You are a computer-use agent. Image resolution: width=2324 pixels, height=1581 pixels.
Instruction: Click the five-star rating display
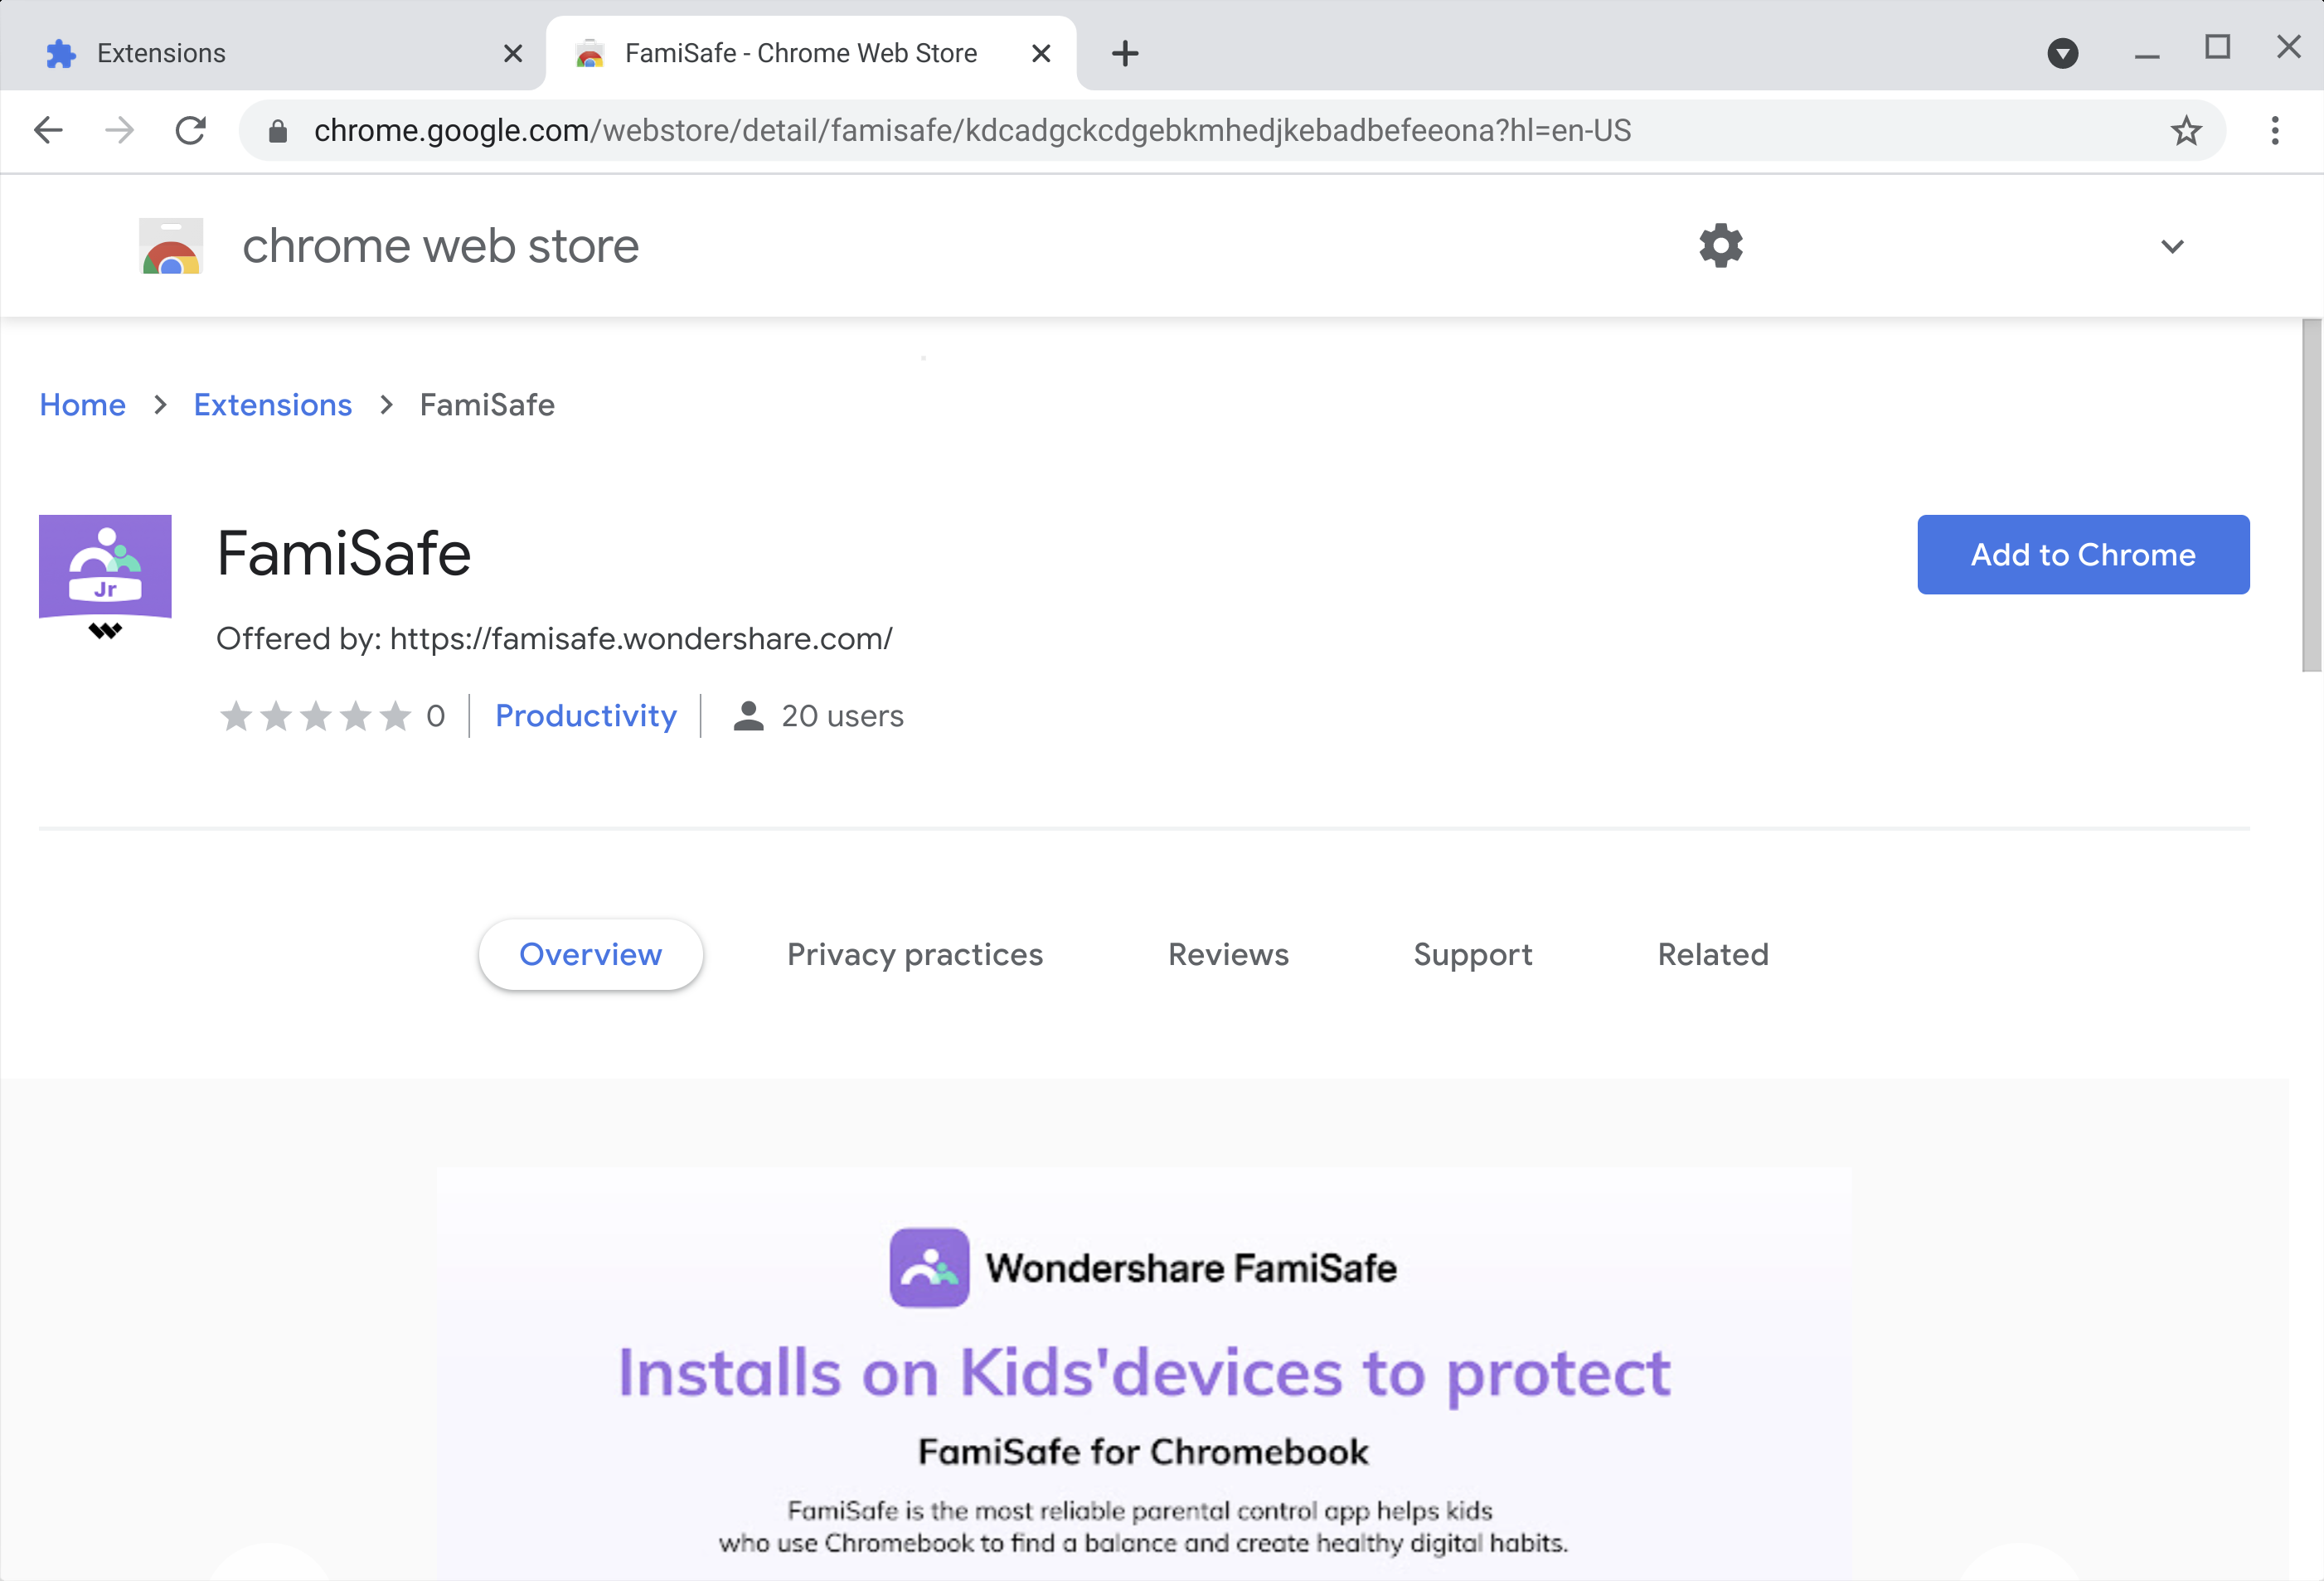click(x=315, y=715)
